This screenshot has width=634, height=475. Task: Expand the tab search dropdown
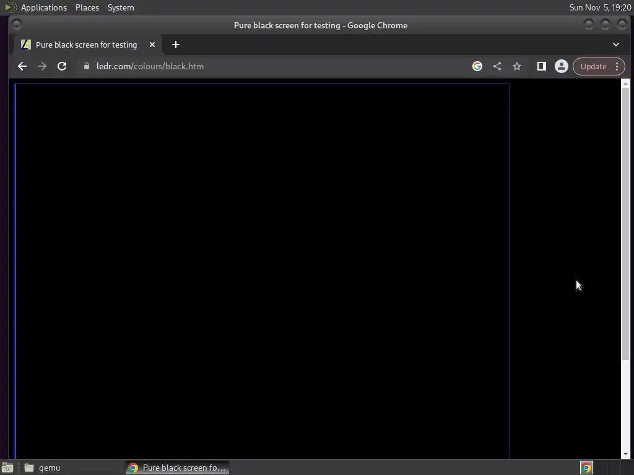click(616, 45)
